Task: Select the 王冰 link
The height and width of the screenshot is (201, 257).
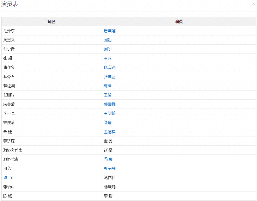Action: click(x=107, y=59)
